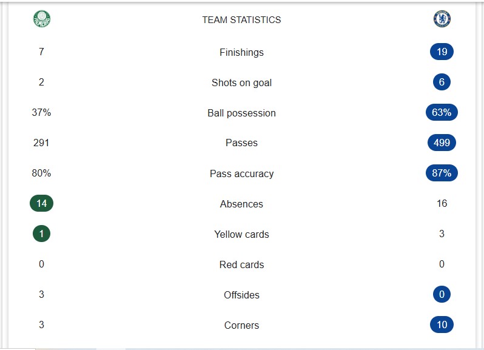This screenshot has height=350, width=484.
Task: Select the green 1 yellow card badge
Action: (x=41, y=234)
